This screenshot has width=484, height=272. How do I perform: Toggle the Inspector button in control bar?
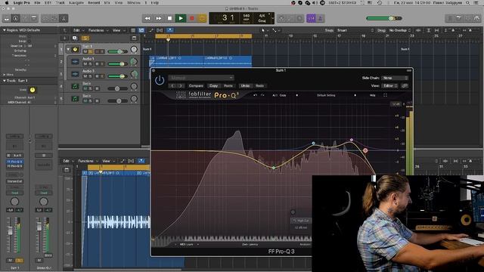click(x=15, y=18)
